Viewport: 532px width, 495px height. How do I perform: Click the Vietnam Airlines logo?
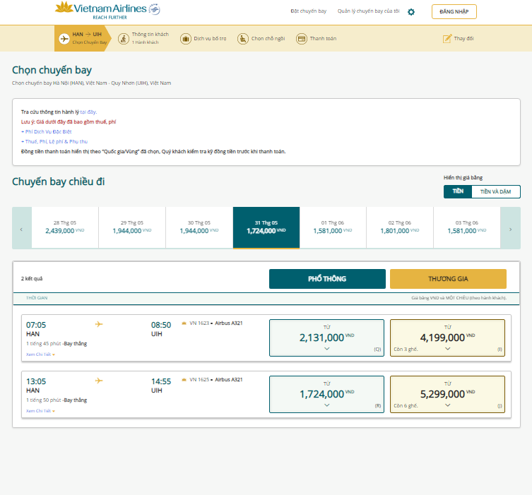click(x=107, y=11)
